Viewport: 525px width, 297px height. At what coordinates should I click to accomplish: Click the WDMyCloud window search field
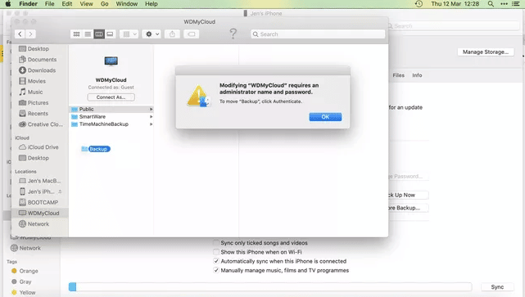[x=318, y=34]
